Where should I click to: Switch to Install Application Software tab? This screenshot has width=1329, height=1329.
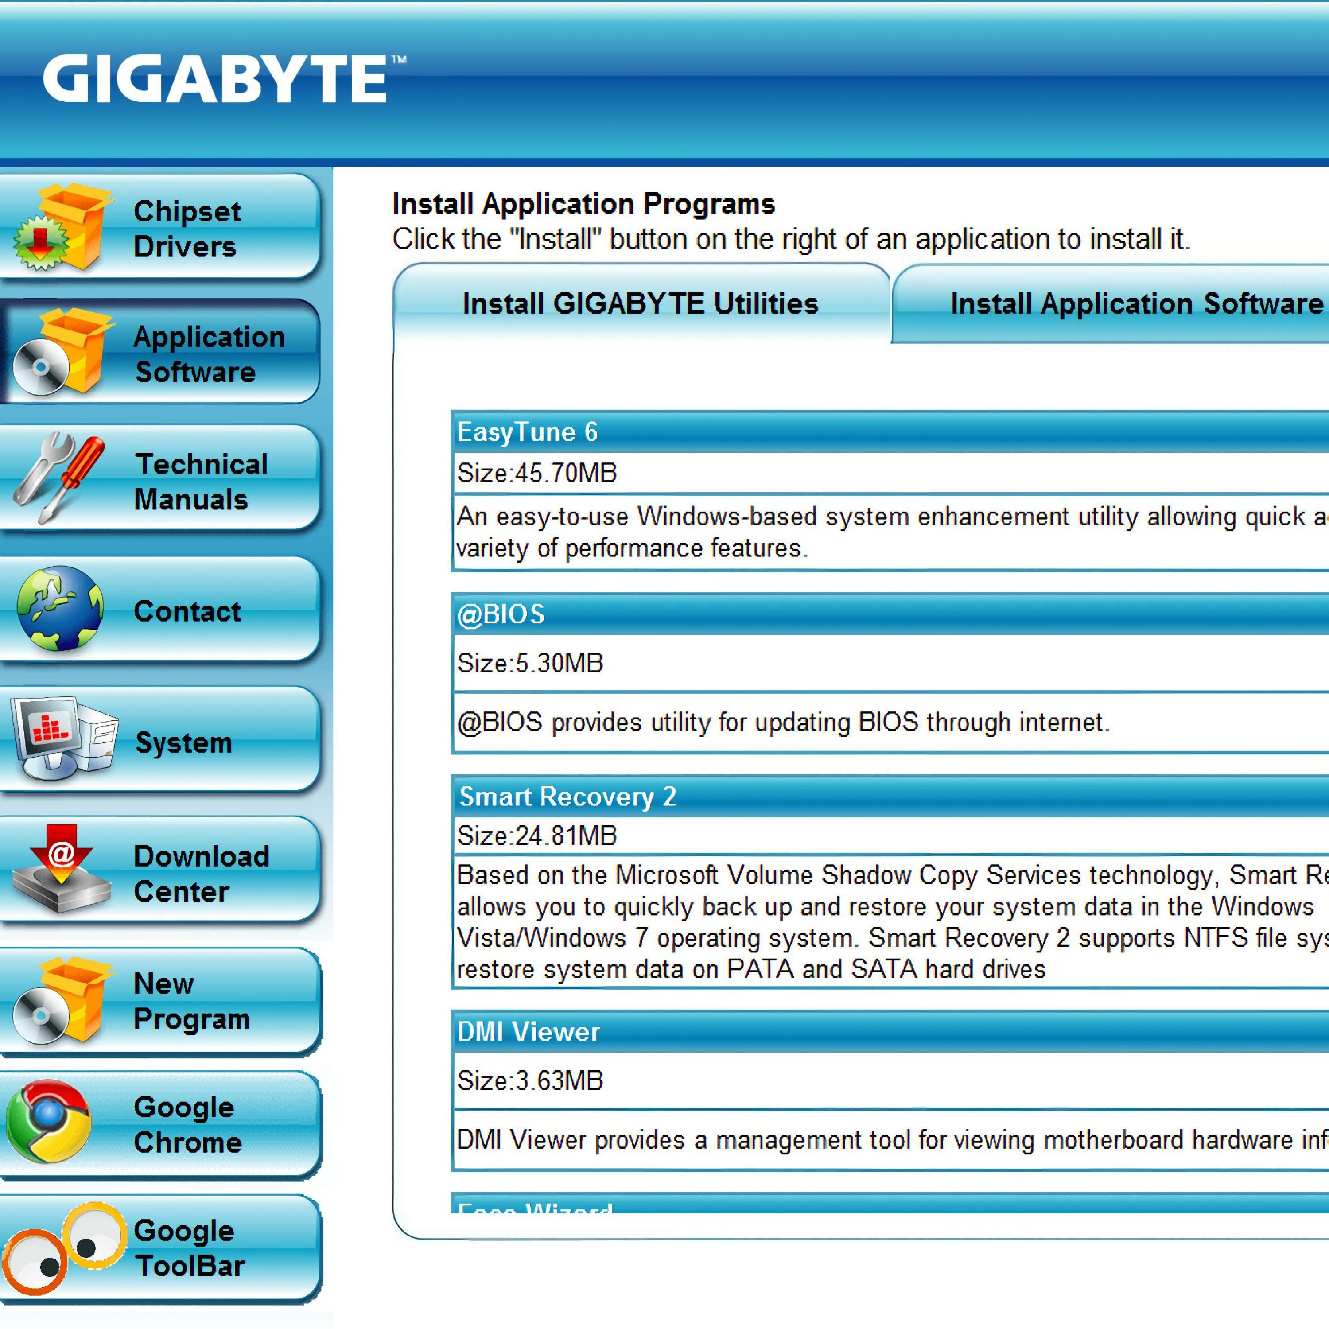tap(1110, 303)
